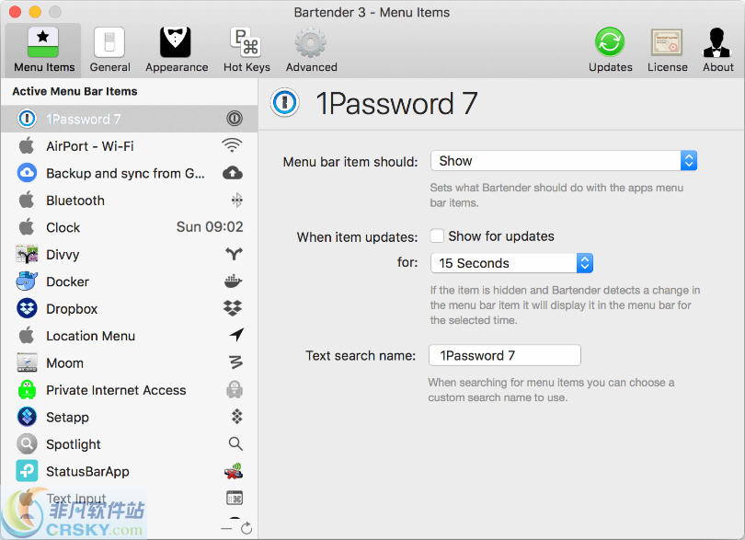Select the Docker entry
The height and width of the screenshot is (540, 745).
[x=130, y=281]
